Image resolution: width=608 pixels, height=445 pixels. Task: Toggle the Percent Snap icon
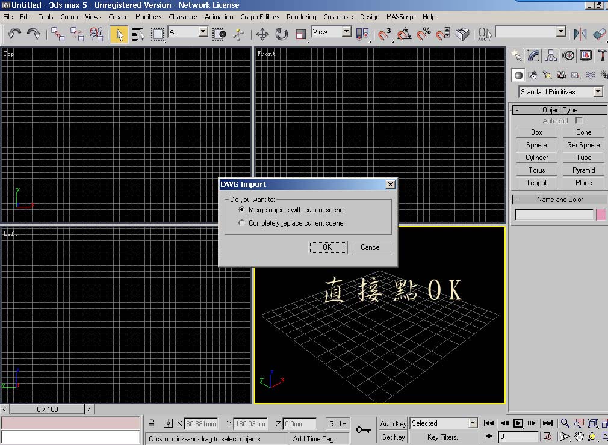[x=423, y=34]
